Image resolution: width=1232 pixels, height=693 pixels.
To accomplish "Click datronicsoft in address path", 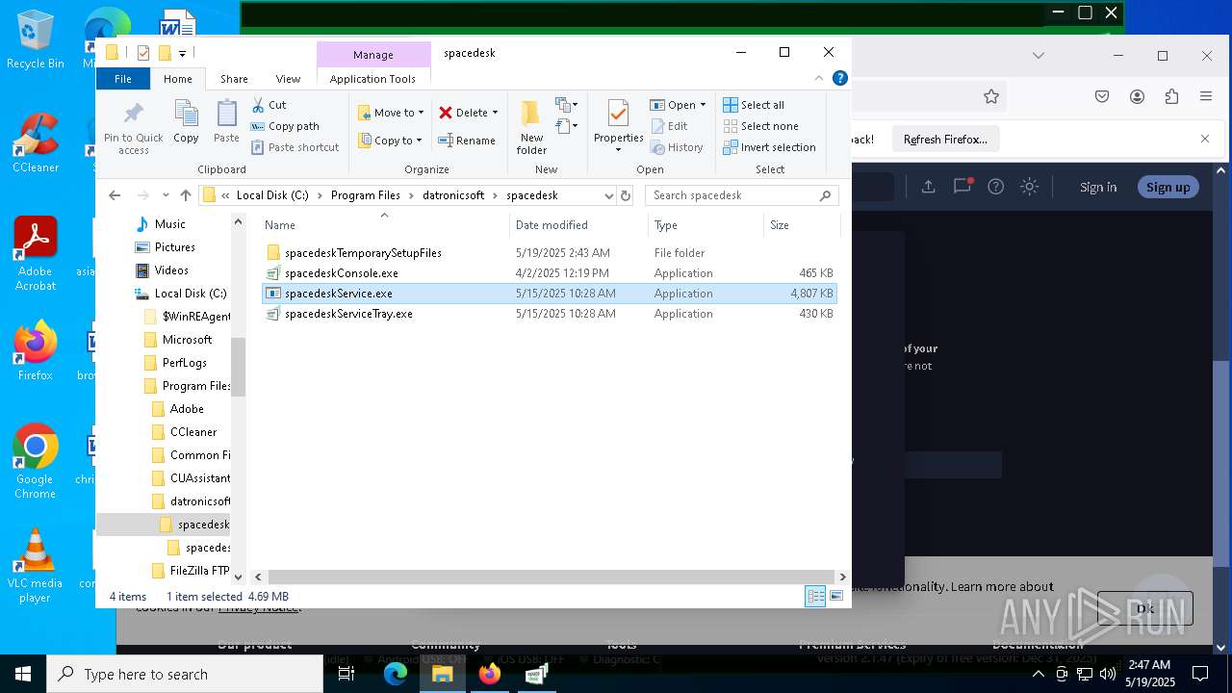I will [453, 195].
